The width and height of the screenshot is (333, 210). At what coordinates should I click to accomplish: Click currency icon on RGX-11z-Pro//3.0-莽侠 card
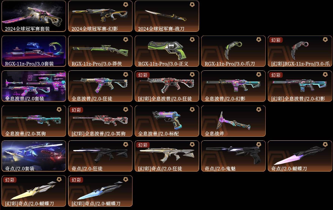tap(126, 40)
